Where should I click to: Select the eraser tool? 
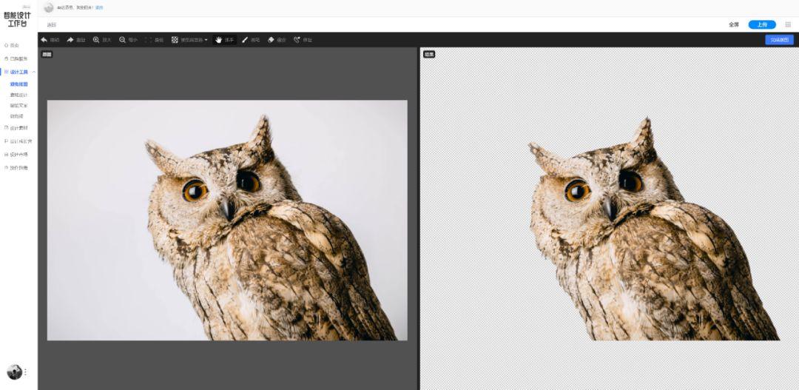pyautogui.click(x=277, y=40)
